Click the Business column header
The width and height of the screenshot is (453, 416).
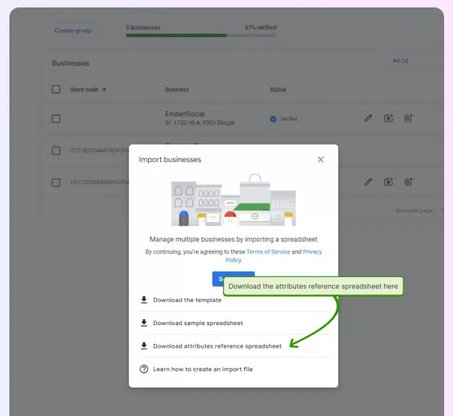[x=177, y=89]
